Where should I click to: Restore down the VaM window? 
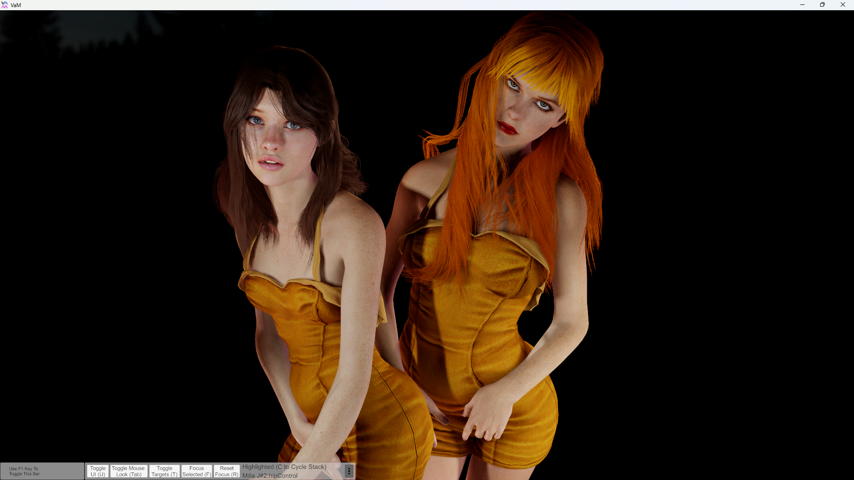pyautogui.click(x=822, y=5)
